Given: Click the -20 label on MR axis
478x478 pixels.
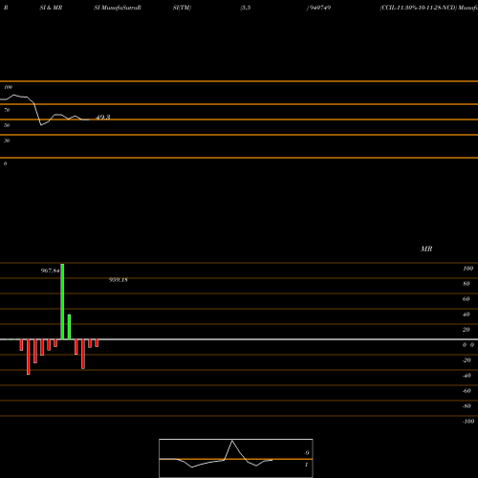Looking at the screenshot, I should (467, 360).
